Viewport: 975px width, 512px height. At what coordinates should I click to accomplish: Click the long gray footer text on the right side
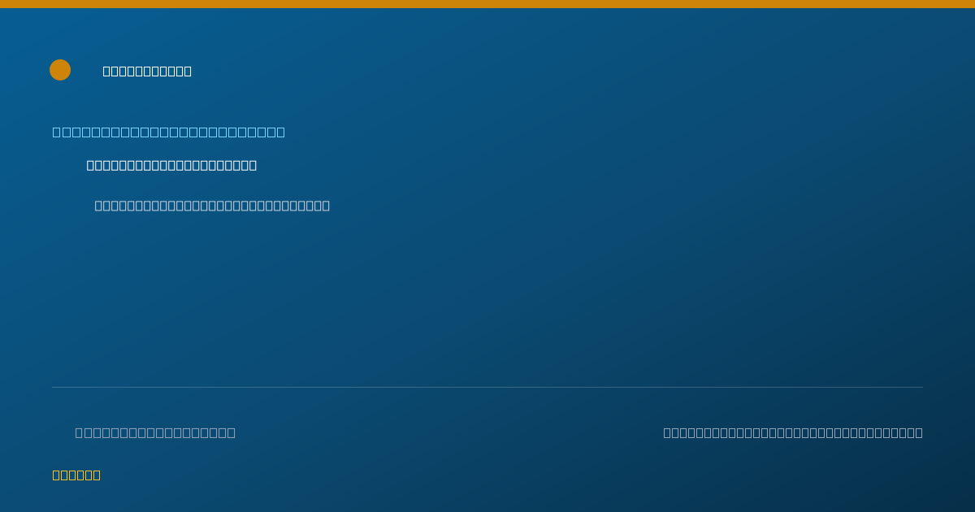point(793,432)
